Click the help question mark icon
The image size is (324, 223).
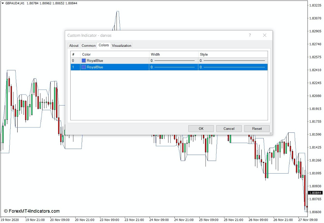(x=250, y=35)
